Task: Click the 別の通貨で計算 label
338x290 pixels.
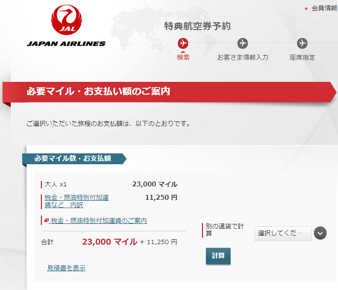Action: click(225, 230)
